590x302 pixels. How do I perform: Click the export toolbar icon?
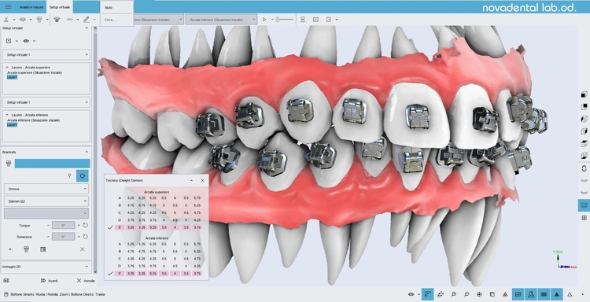point(329,20)
